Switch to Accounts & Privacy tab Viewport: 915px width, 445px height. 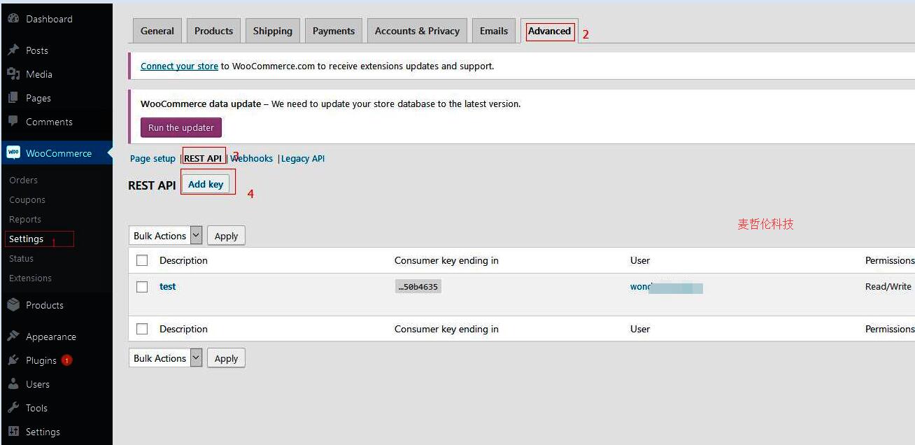pos(417,31)
